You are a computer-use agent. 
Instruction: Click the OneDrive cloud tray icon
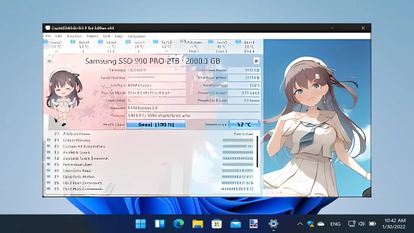pyautogui.click(x=321, y=224)
